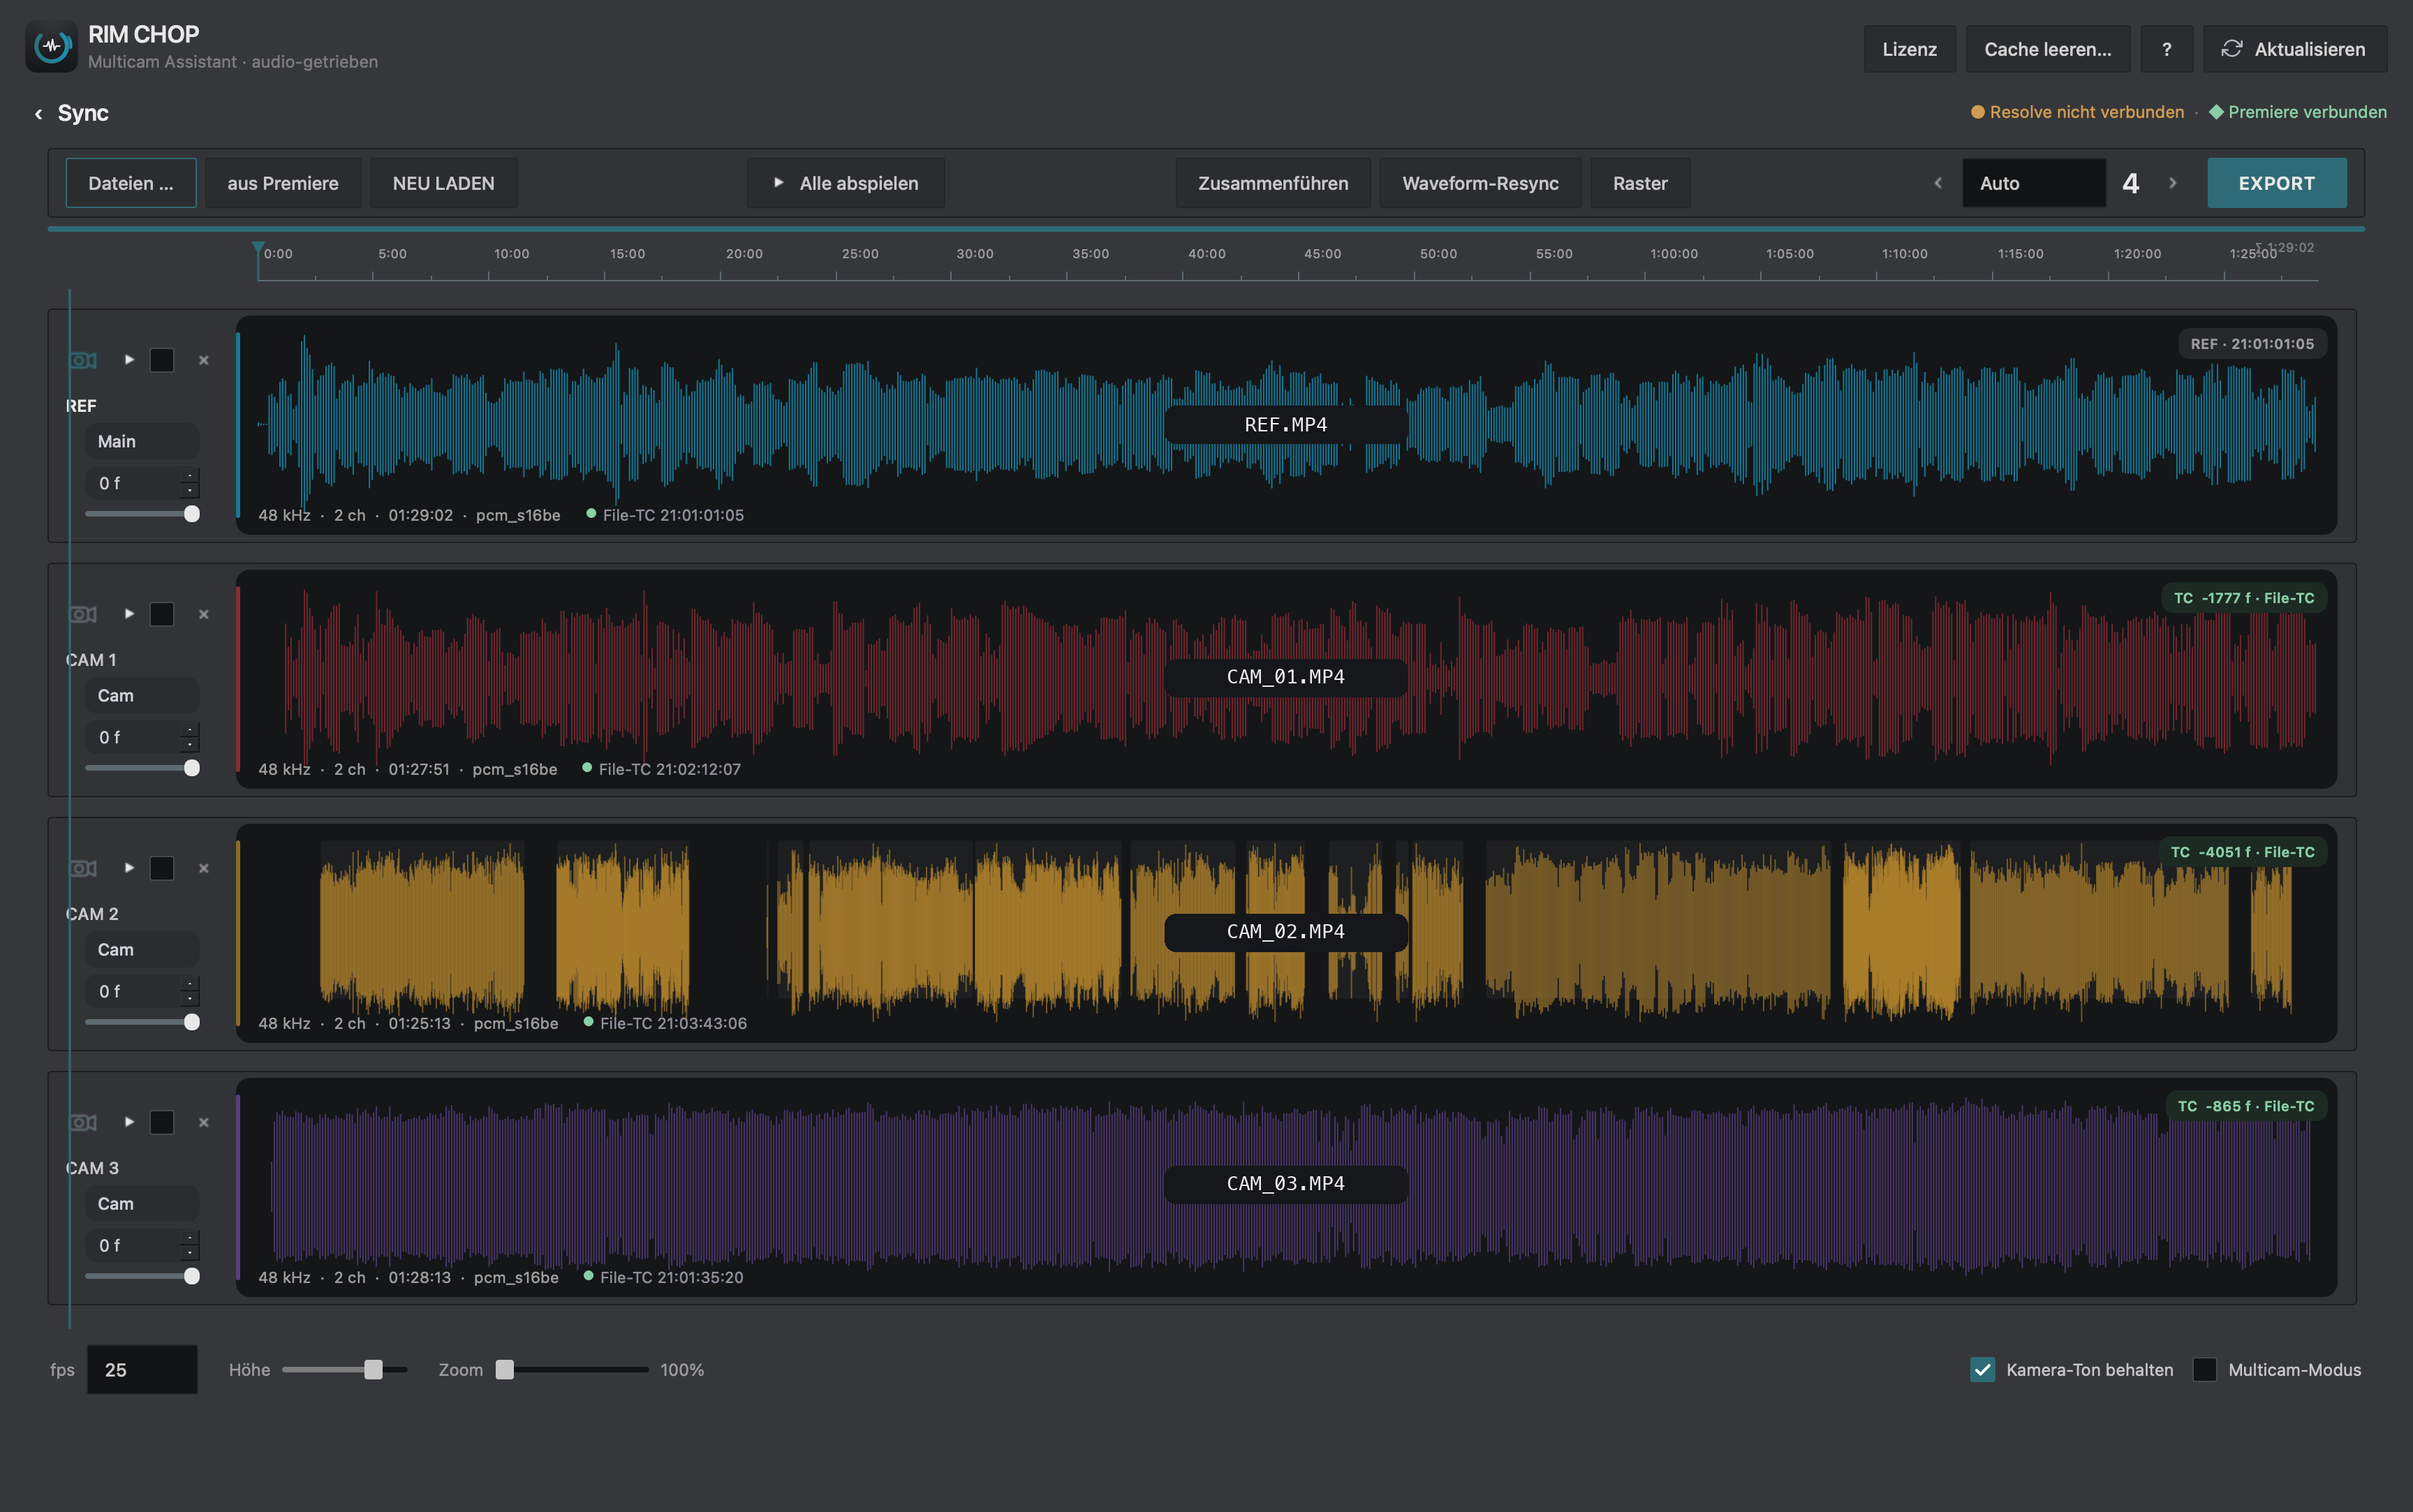The width and height of the screenshot is (2413, 1512).
Task: Enable the Multicam-Modus checkbox
Action: coord(2204,1370)
